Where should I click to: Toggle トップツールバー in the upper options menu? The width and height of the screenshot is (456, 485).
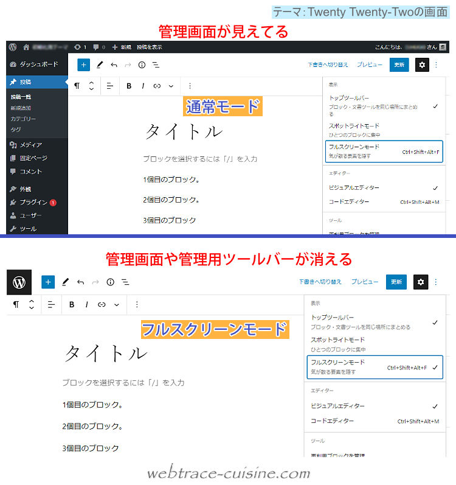[384, 106]
